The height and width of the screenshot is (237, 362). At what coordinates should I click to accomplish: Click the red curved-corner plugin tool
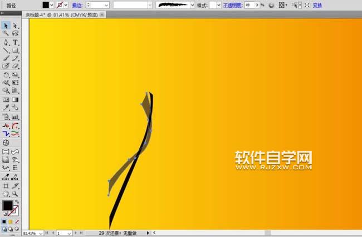15,126
